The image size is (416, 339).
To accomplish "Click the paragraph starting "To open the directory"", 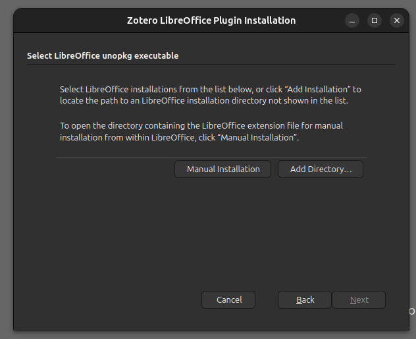I will coord(201,132).
